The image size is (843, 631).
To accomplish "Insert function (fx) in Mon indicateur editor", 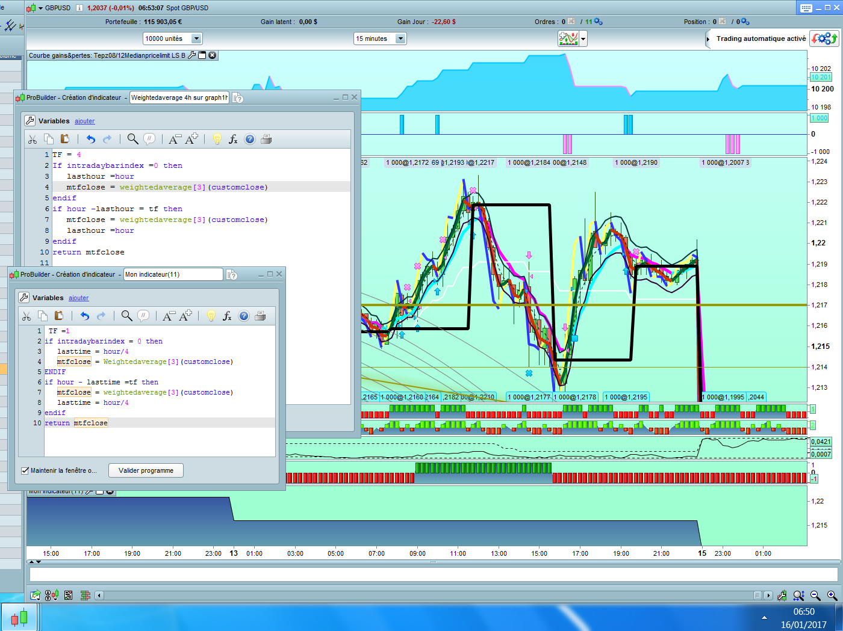I will click(x=227, y=316).
